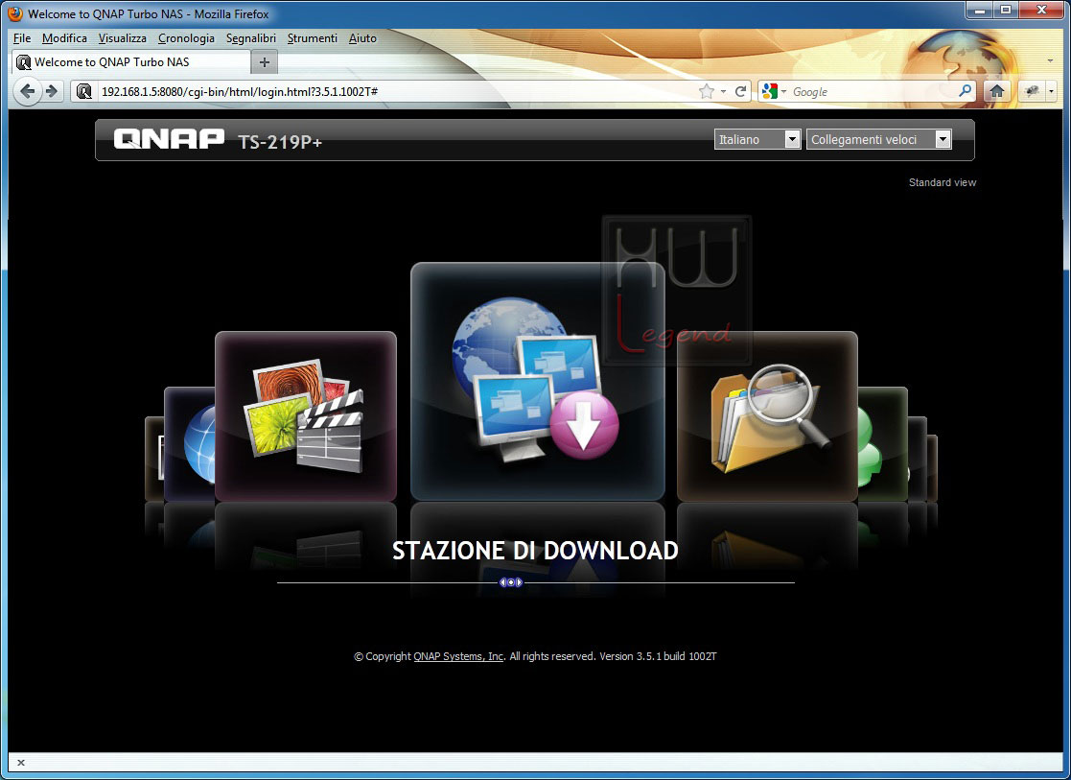Click the search magnifier icon
This screenshot has height=780, width=1071.
tap(966, 91)
